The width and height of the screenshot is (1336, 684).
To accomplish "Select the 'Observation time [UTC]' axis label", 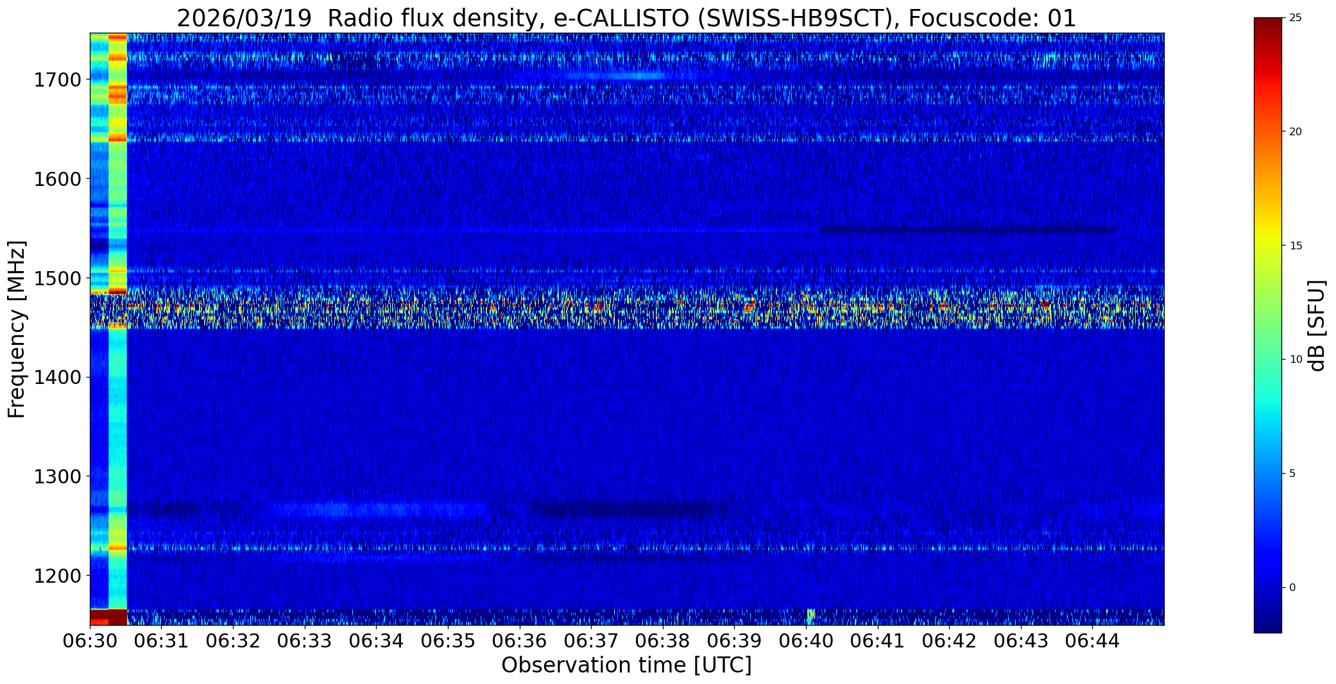I will (626, 665).
